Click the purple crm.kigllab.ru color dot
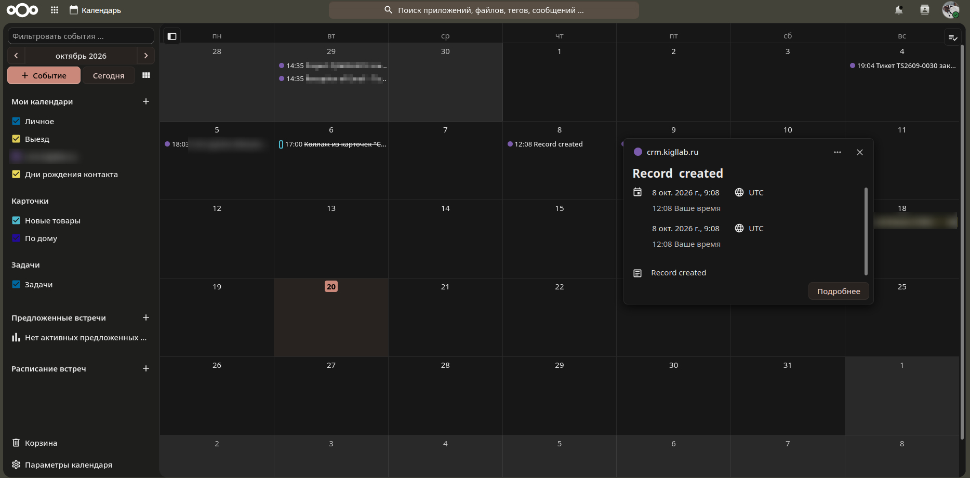Screen dimensions: 970x478 pyautogui.click(x=638, y=152)
